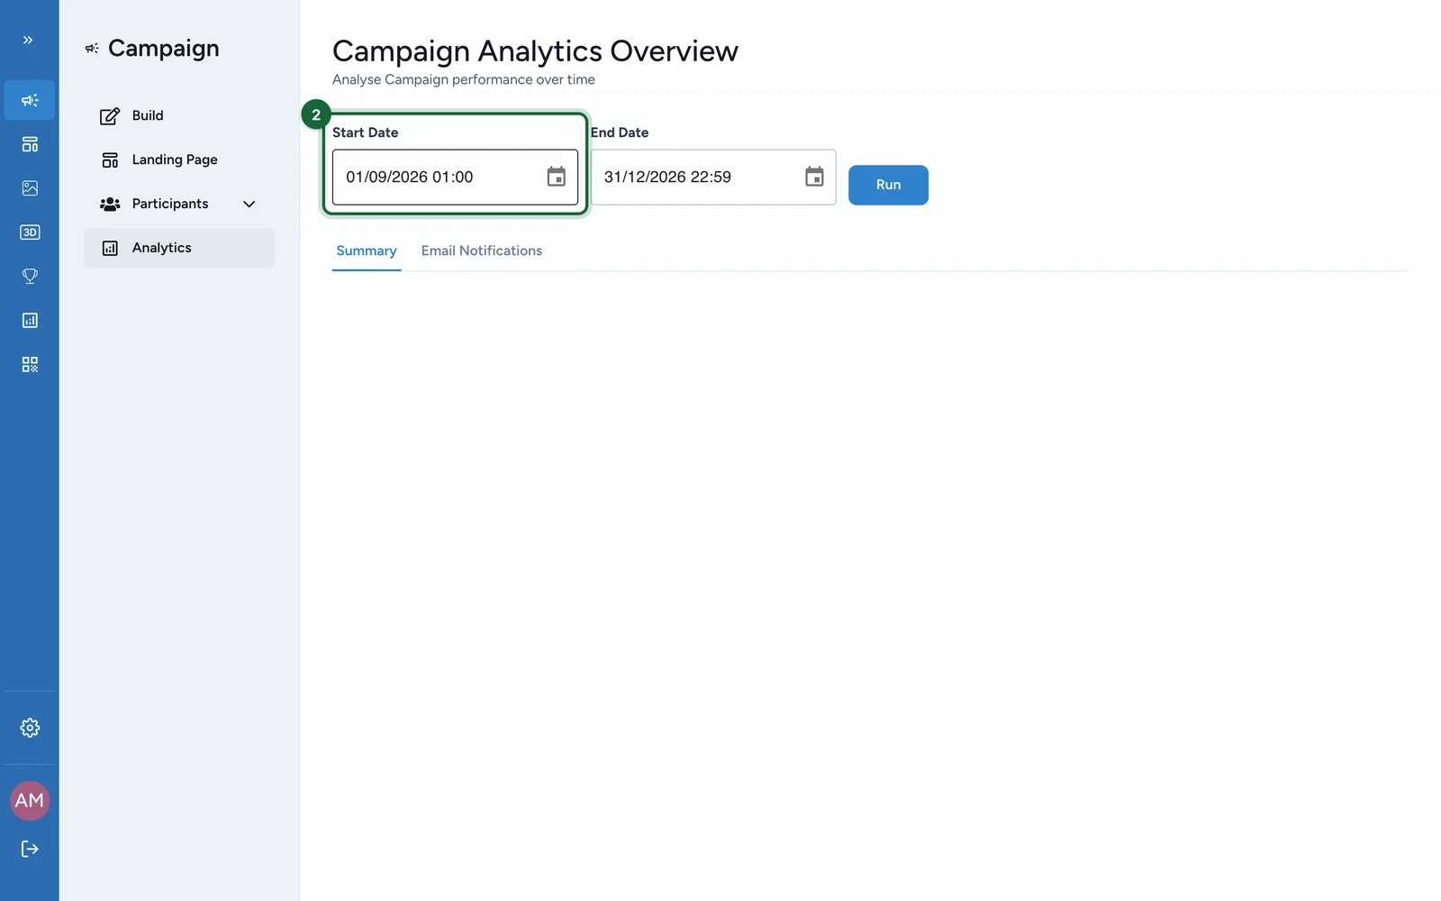Screen dimensions: 1441x901
Task: Switch to the Email Notifications tab
Action: coord(482,251)
